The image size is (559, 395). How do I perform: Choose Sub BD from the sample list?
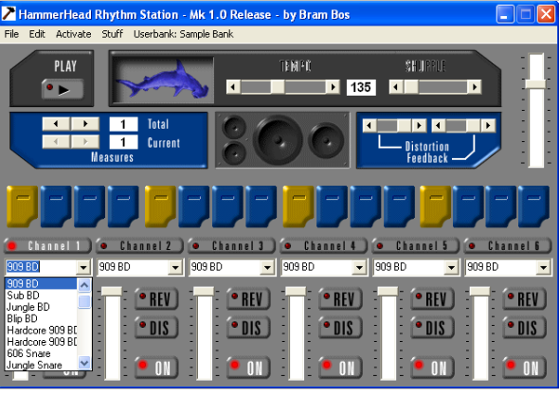(x=41, y=296)
